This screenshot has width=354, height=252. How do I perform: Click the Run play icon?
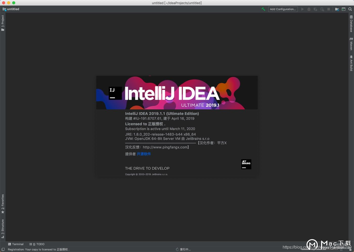[302, 9]
